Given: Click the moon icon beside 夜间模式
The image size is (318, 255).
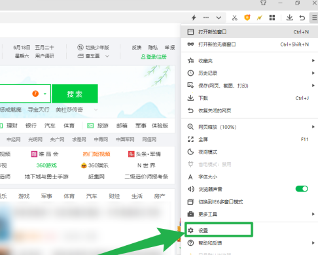Looking at the screenshot, I should (190, 152).
